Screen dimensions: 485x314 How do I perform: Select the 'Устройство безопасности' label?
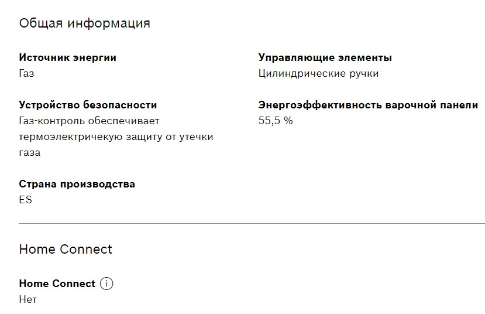pos(88,105)
